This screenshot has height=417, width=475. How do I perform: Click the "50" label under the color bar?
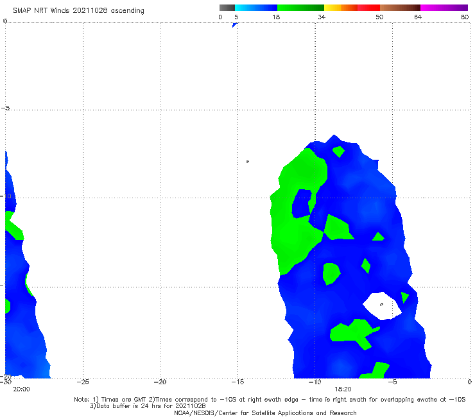point(379,17)
